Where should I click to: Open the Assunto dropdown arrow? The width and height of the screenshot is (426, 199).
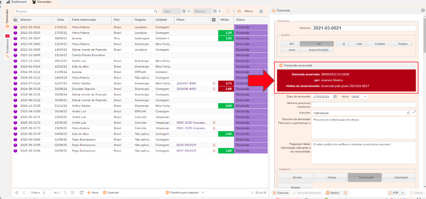413,113
